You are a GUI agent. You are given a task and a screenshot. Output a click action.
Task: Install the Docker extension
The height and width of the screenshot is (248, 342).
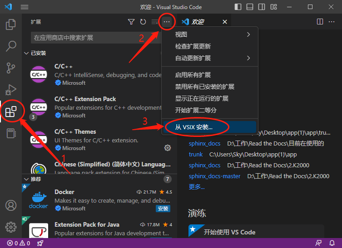163,209
